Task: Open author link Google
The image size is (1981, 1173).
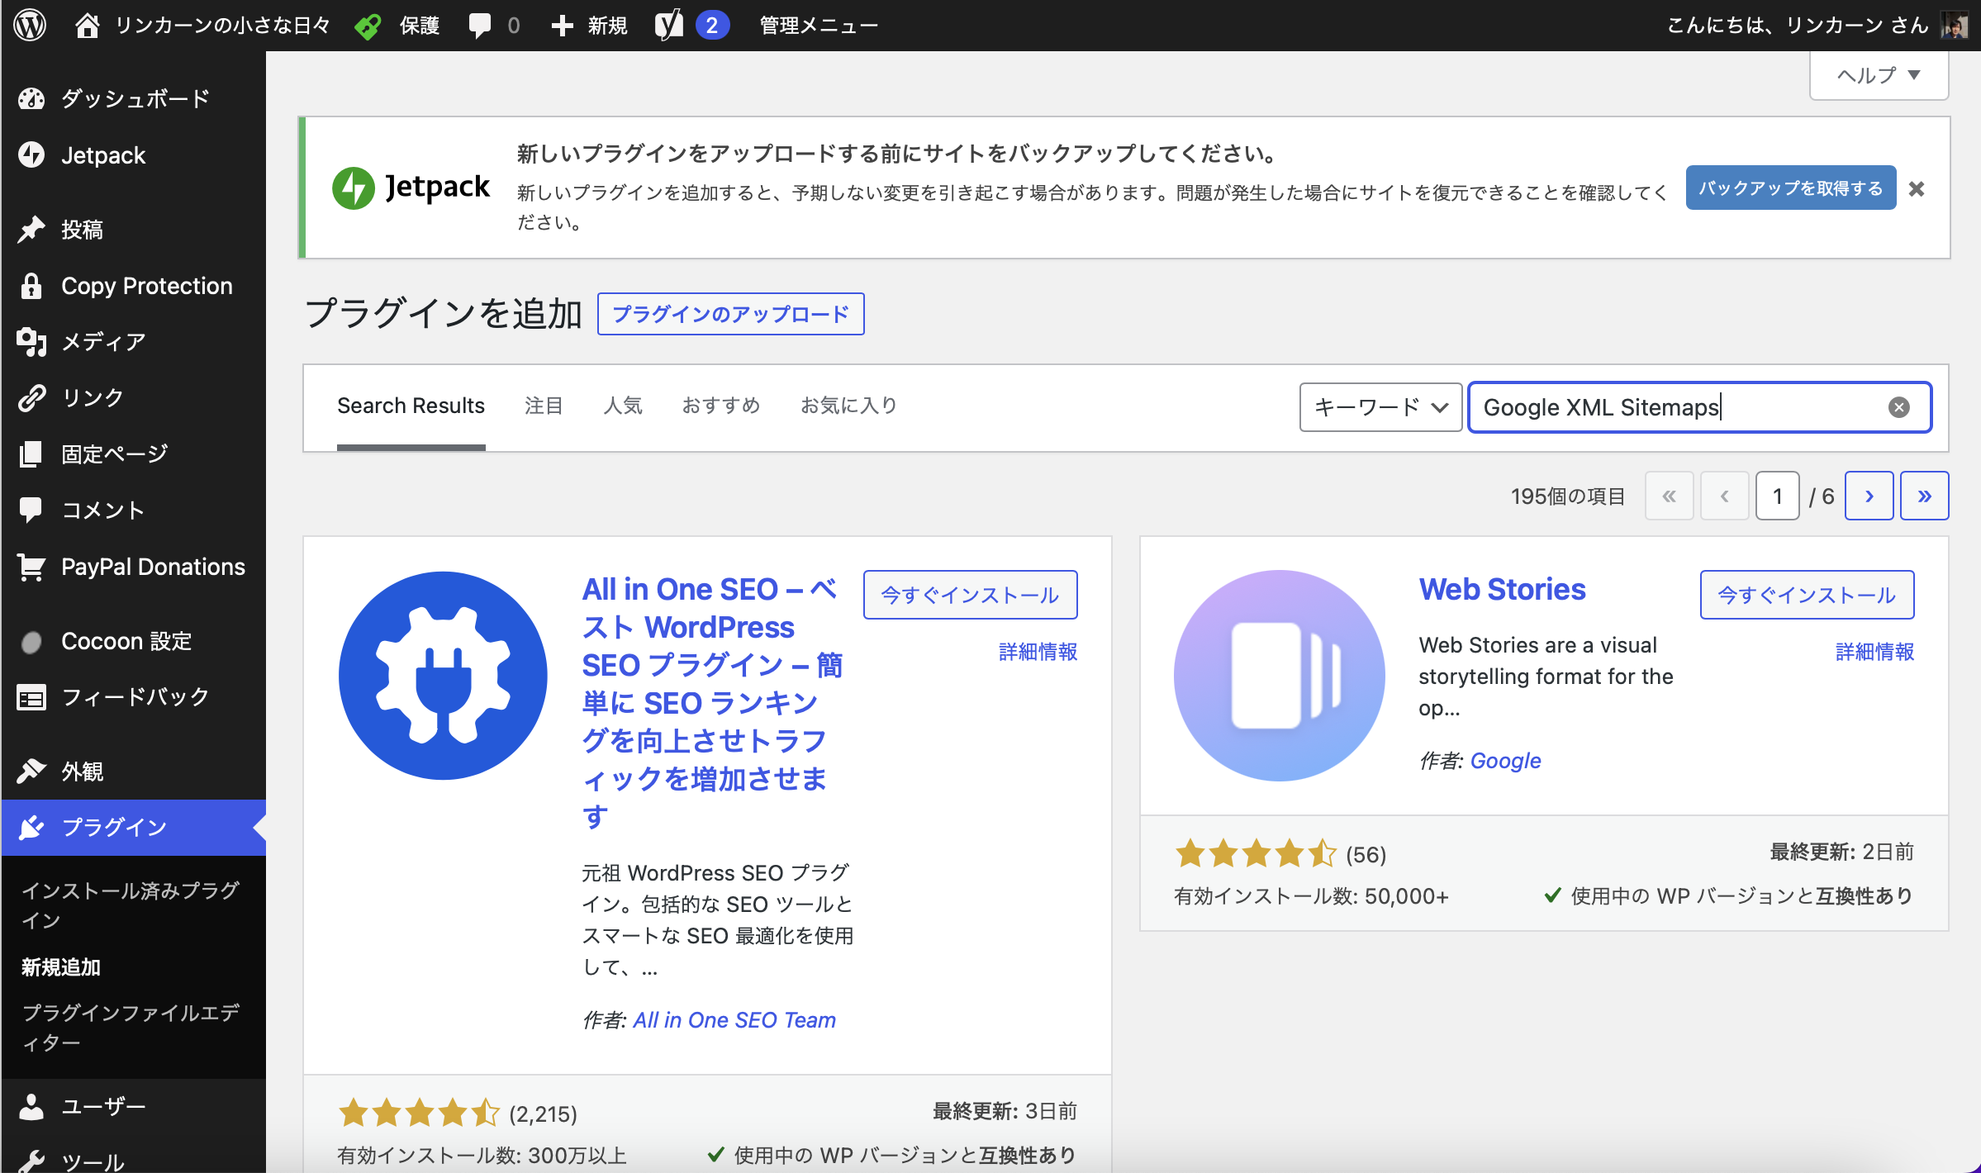Action: point(1505,761)
